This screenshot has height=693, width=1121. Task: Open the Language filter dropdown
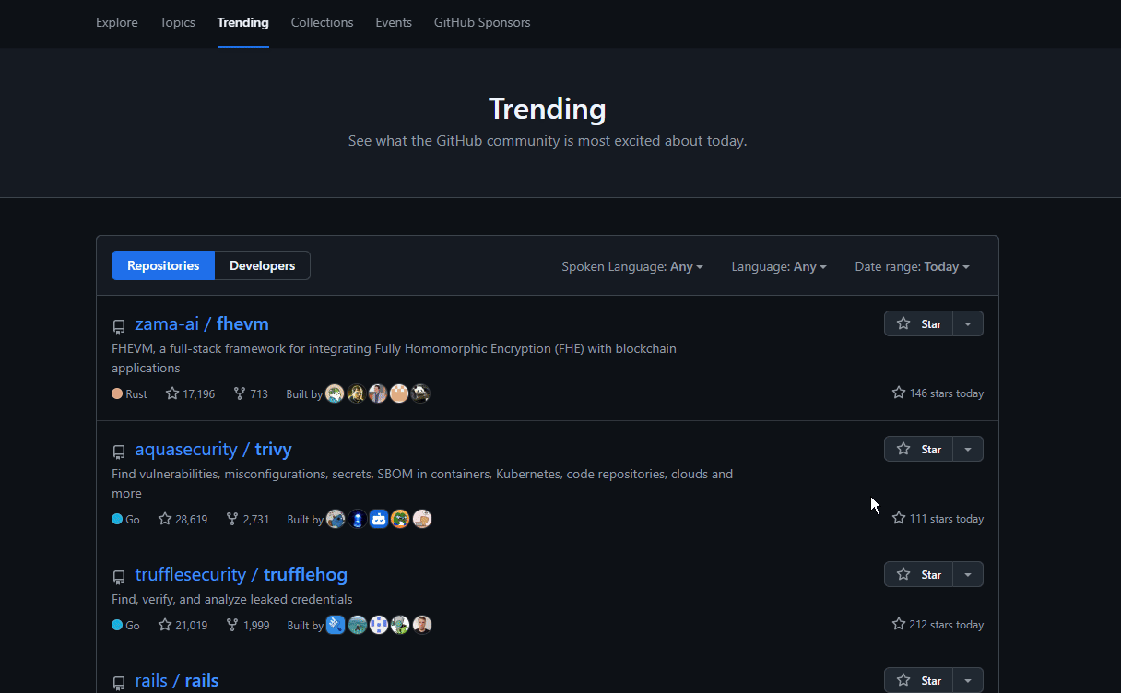[x=779, y=266]
